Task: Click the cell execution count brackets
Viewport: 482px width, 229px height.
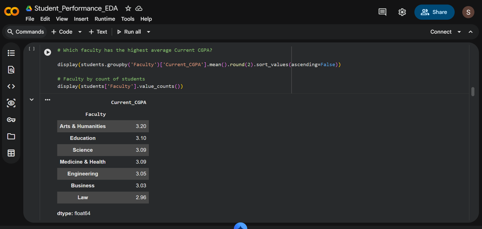Action: point(32,48)
